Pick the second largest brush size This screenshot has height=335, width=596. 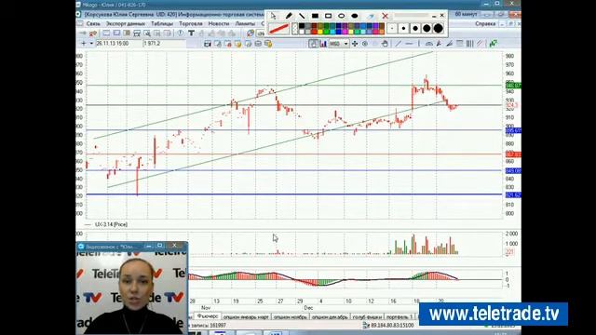pyautogui.click(x=427, y=29)
